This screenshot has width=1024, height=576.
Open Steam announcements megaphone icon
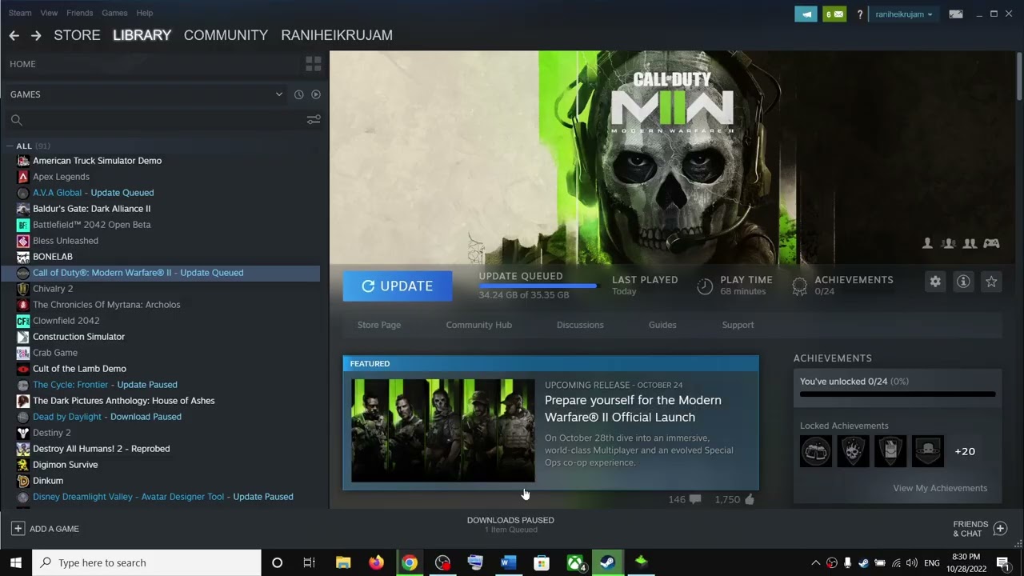pyautogui.click(x=806, y=14)
